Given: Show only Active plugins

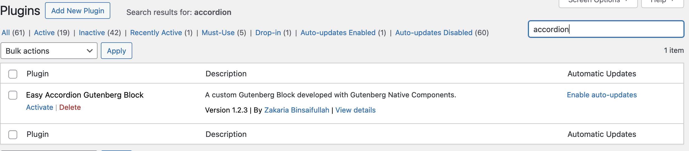Looking at the screenshot, I should (44, 33).
